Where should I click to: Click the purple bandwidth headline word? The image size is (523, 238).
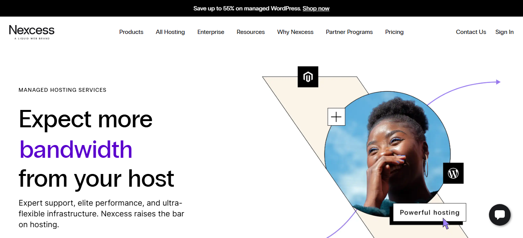click(x=76, y=150)
